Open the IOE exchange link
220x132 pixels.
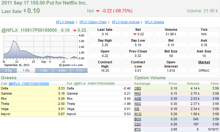[x=137, y=109]
